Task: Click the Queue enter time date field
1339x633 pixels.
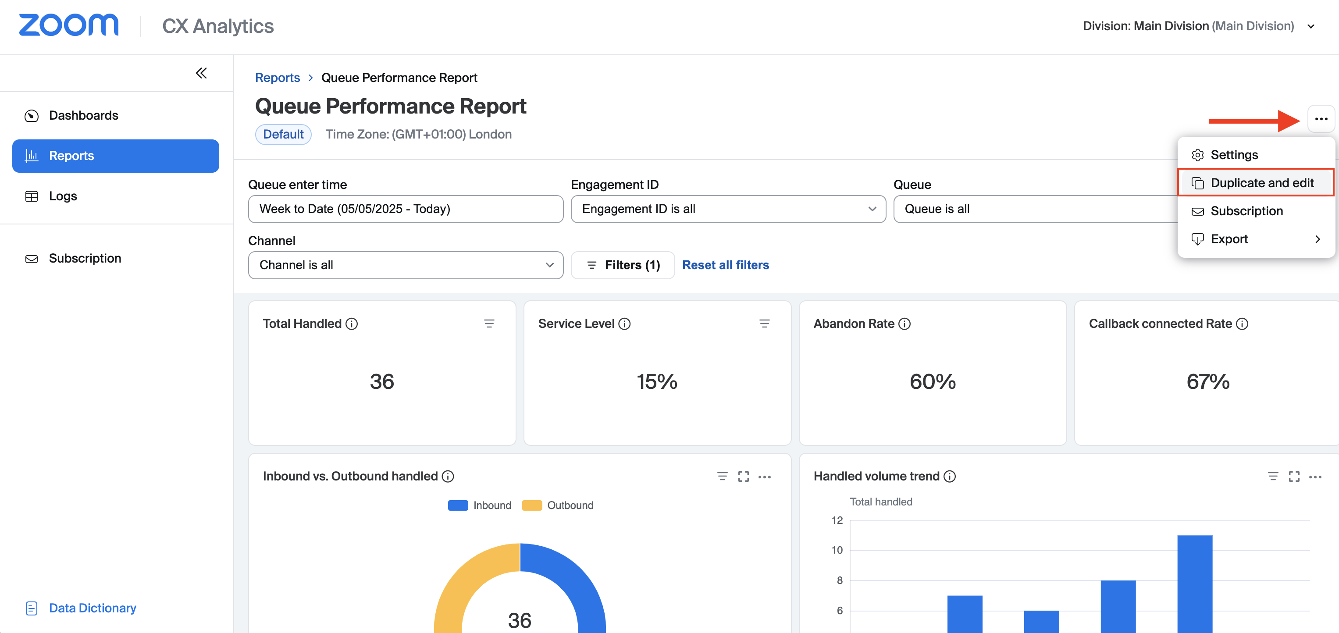Action: (x=406, y=209)
